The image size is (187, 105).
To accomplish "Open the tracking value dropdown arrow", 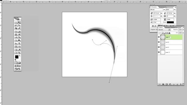I will 175,16.
